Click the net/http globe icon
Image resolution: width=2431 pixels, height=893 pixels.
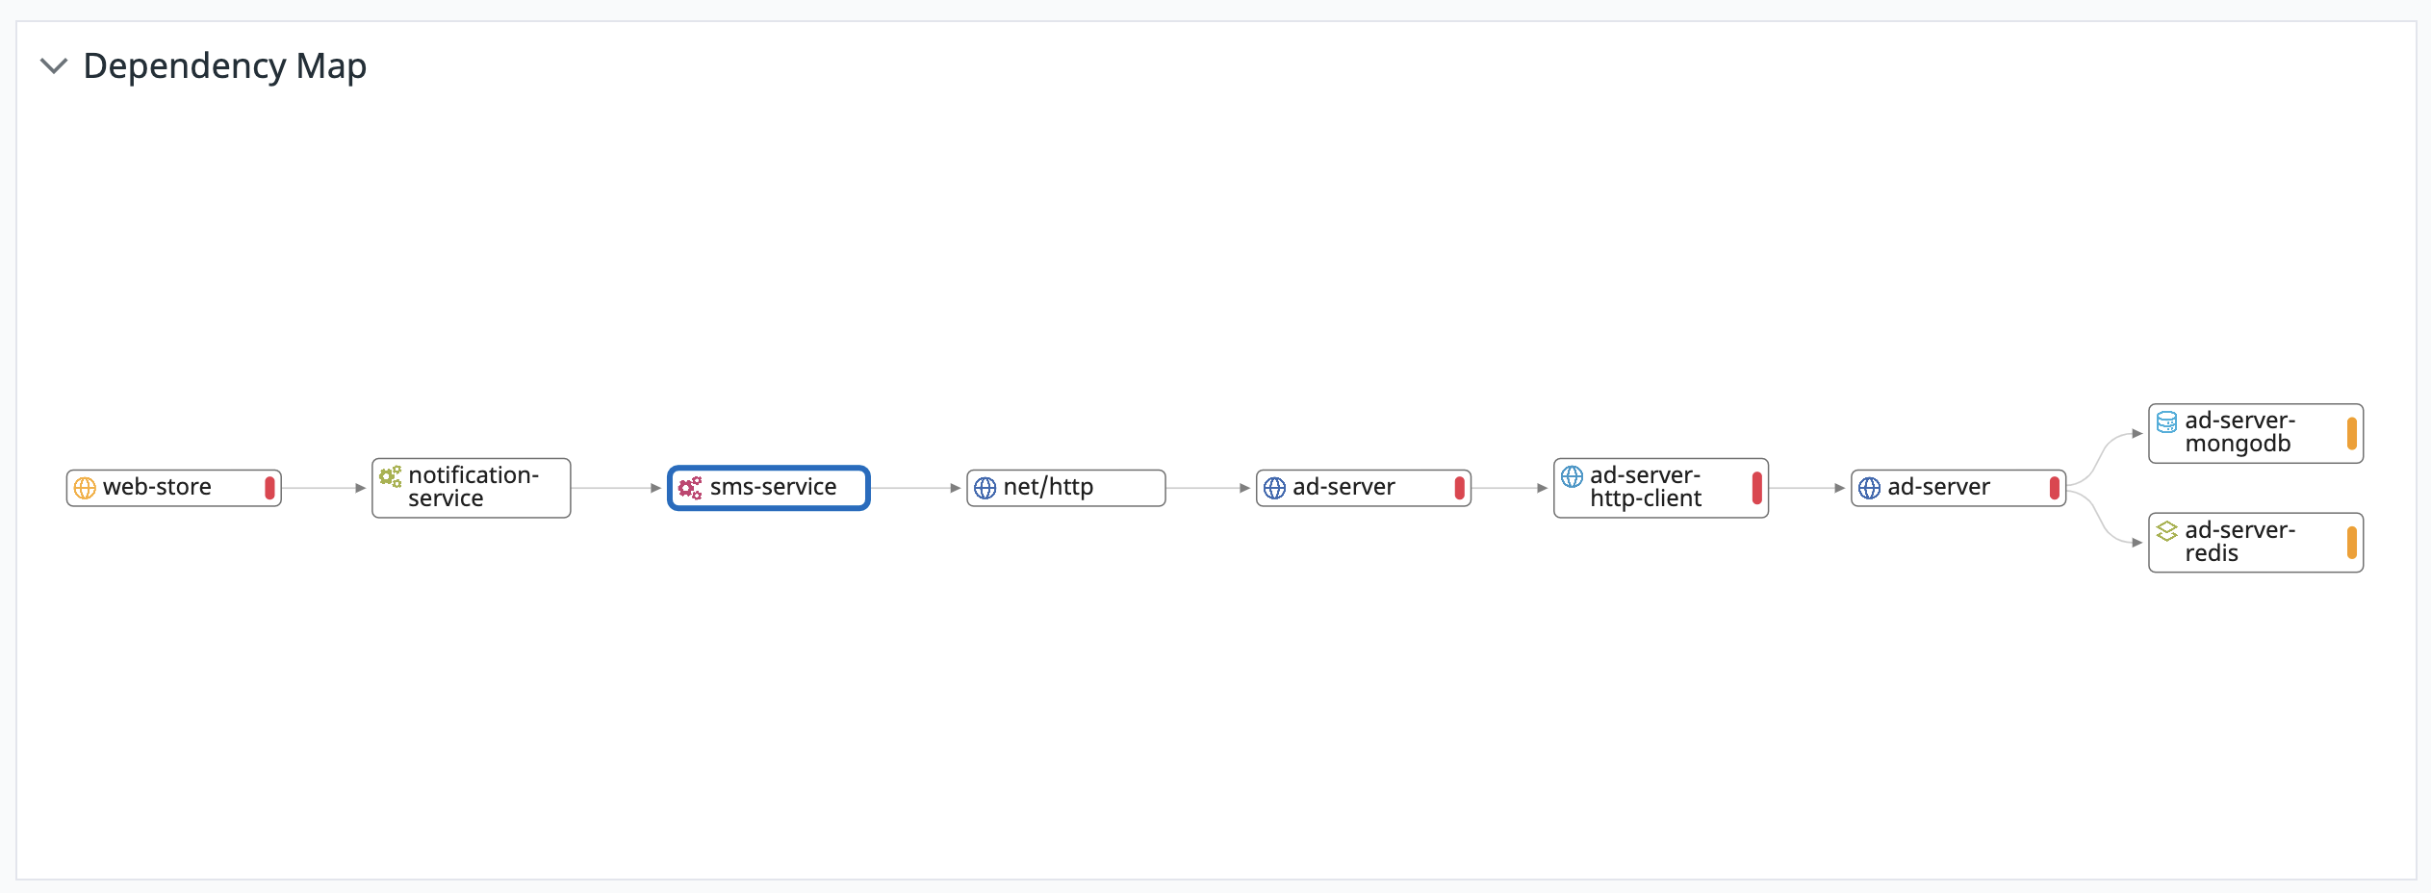[985, 488]
